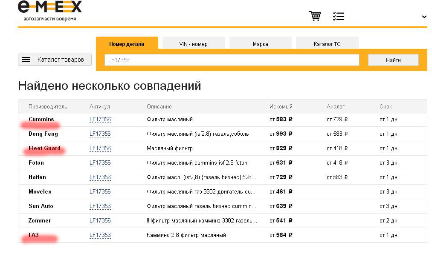Click the part number search field
The height and width of the screenshot is (268, 432).
point(232,60)
